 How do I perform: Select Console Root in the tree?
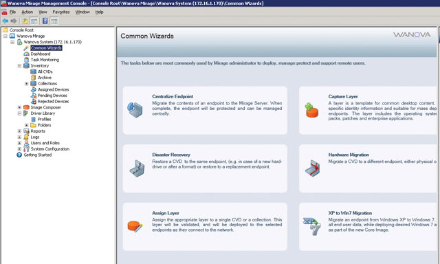tap(21, 30)
